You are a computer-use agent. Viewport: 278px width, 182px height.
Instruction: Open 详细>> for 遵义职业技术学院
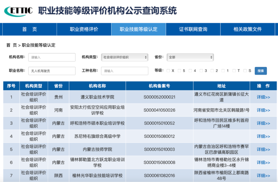point(262,97)
